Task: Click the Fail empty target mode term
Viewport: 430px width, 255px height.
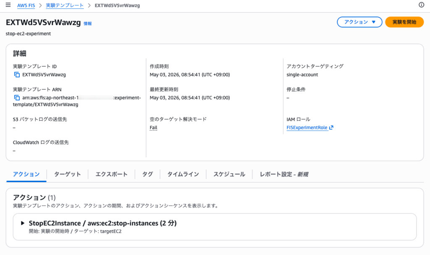Action: pos(153,127)
